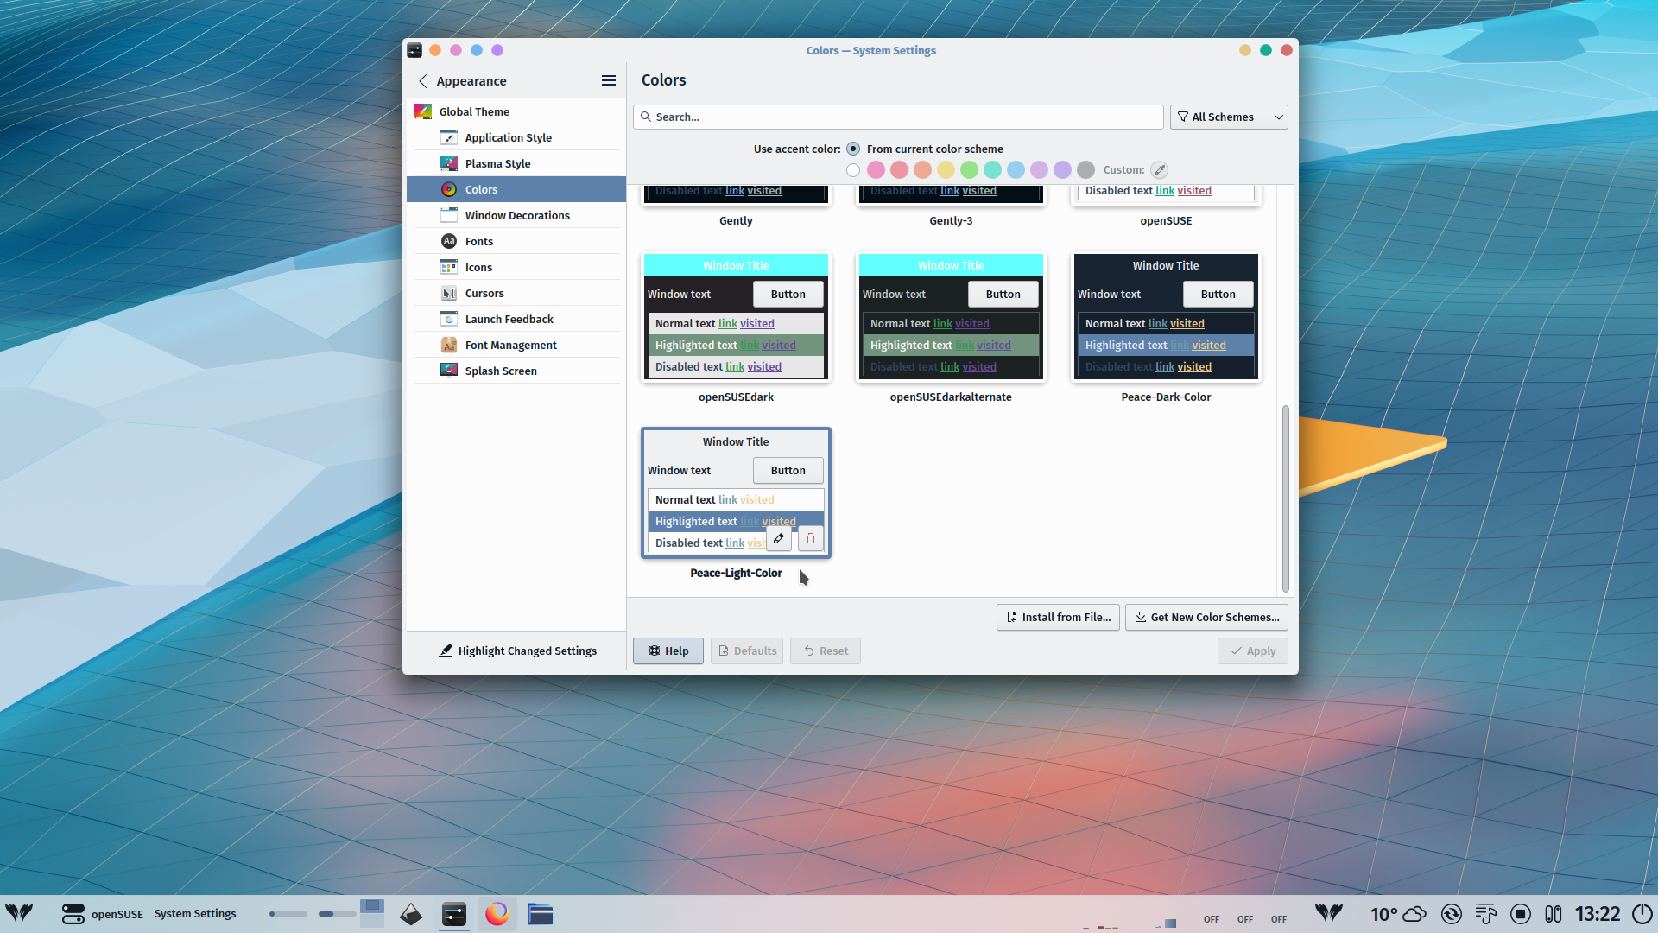Open Splash Screen settings
Screen dimensions: 1658x933
[x=516, y=371]
